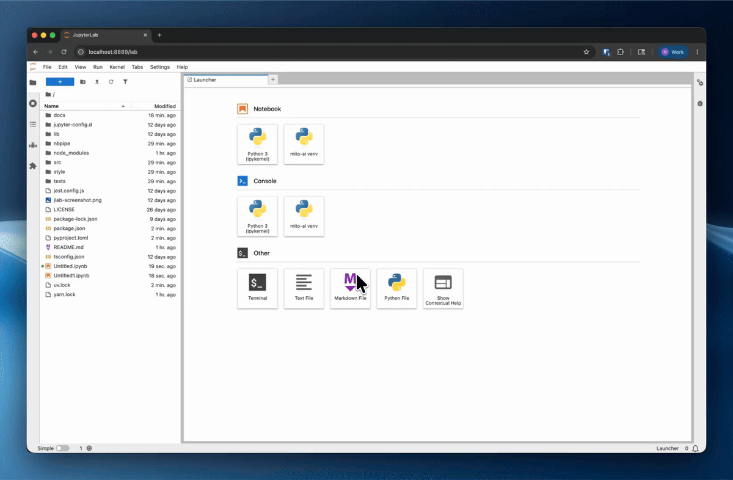Refresh the file browser list
The width and height of the screenshot is (733, 480).
[x=111, y=82]
